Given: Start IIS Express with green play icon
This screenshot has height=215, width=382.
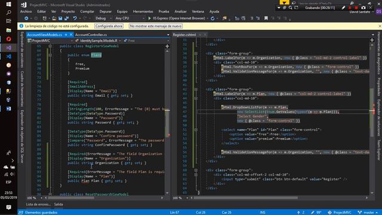Looking at the screenshot, I should pyautogui.click(x=149, y=19).
